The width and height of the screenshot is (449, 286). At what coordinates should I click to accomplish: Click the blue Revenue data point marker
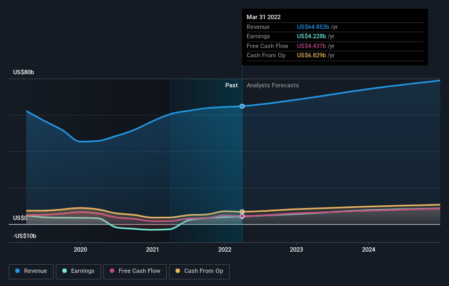click(x=242, y=106)
